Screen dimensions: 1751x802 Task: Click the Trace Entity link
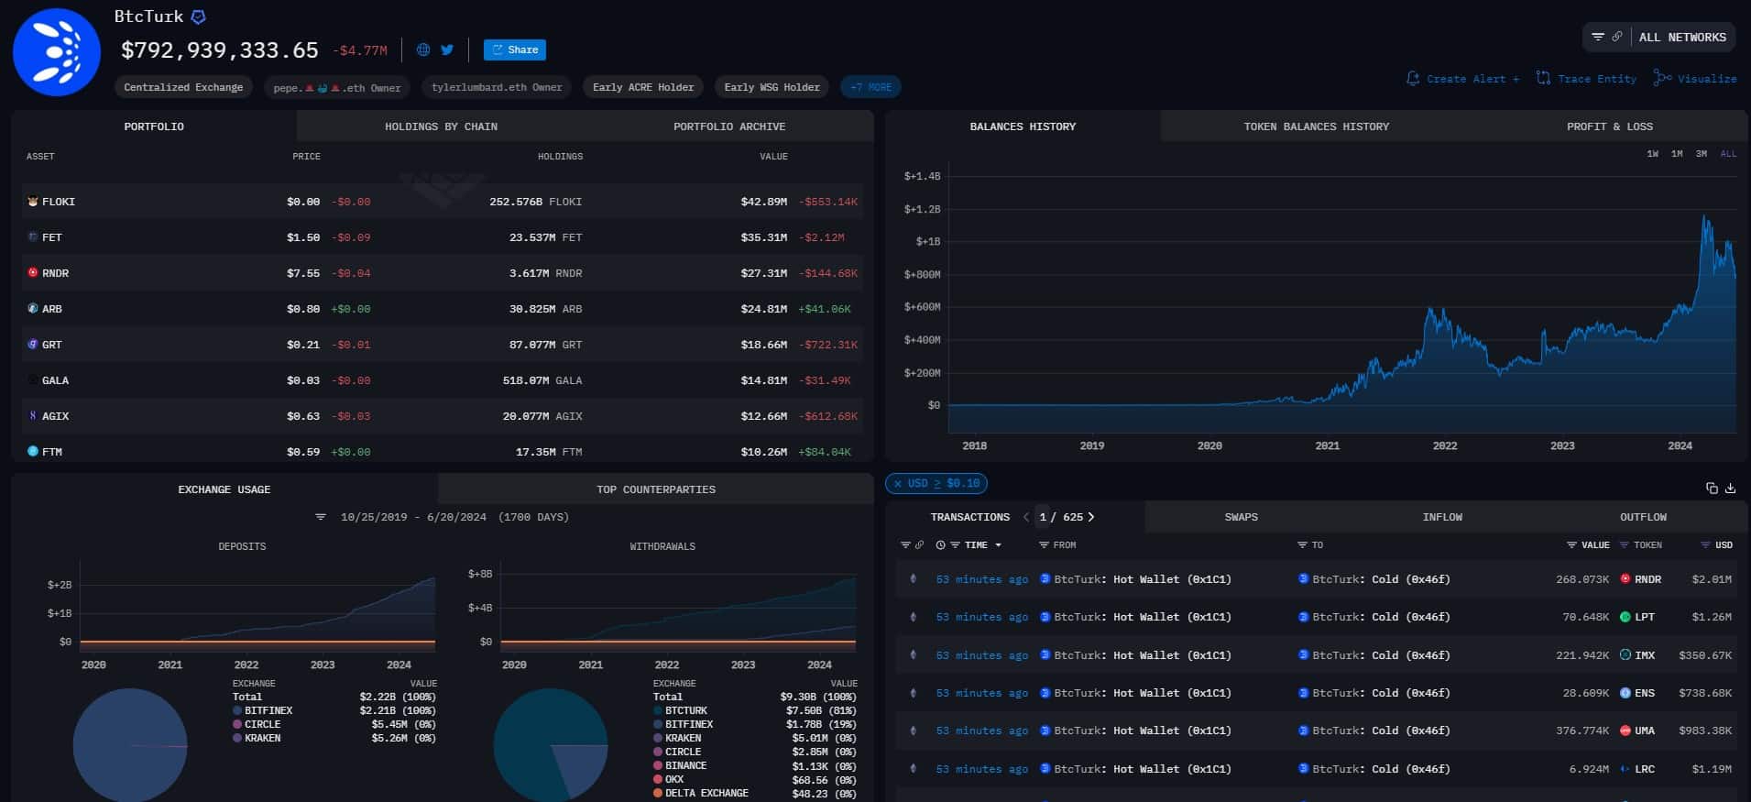tap(1586, 79)
